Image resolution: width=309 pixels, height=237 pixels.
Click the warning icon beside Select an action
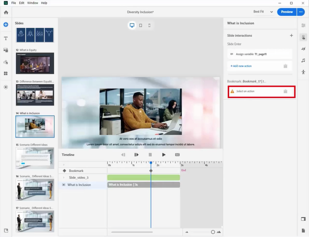(232, 91)
